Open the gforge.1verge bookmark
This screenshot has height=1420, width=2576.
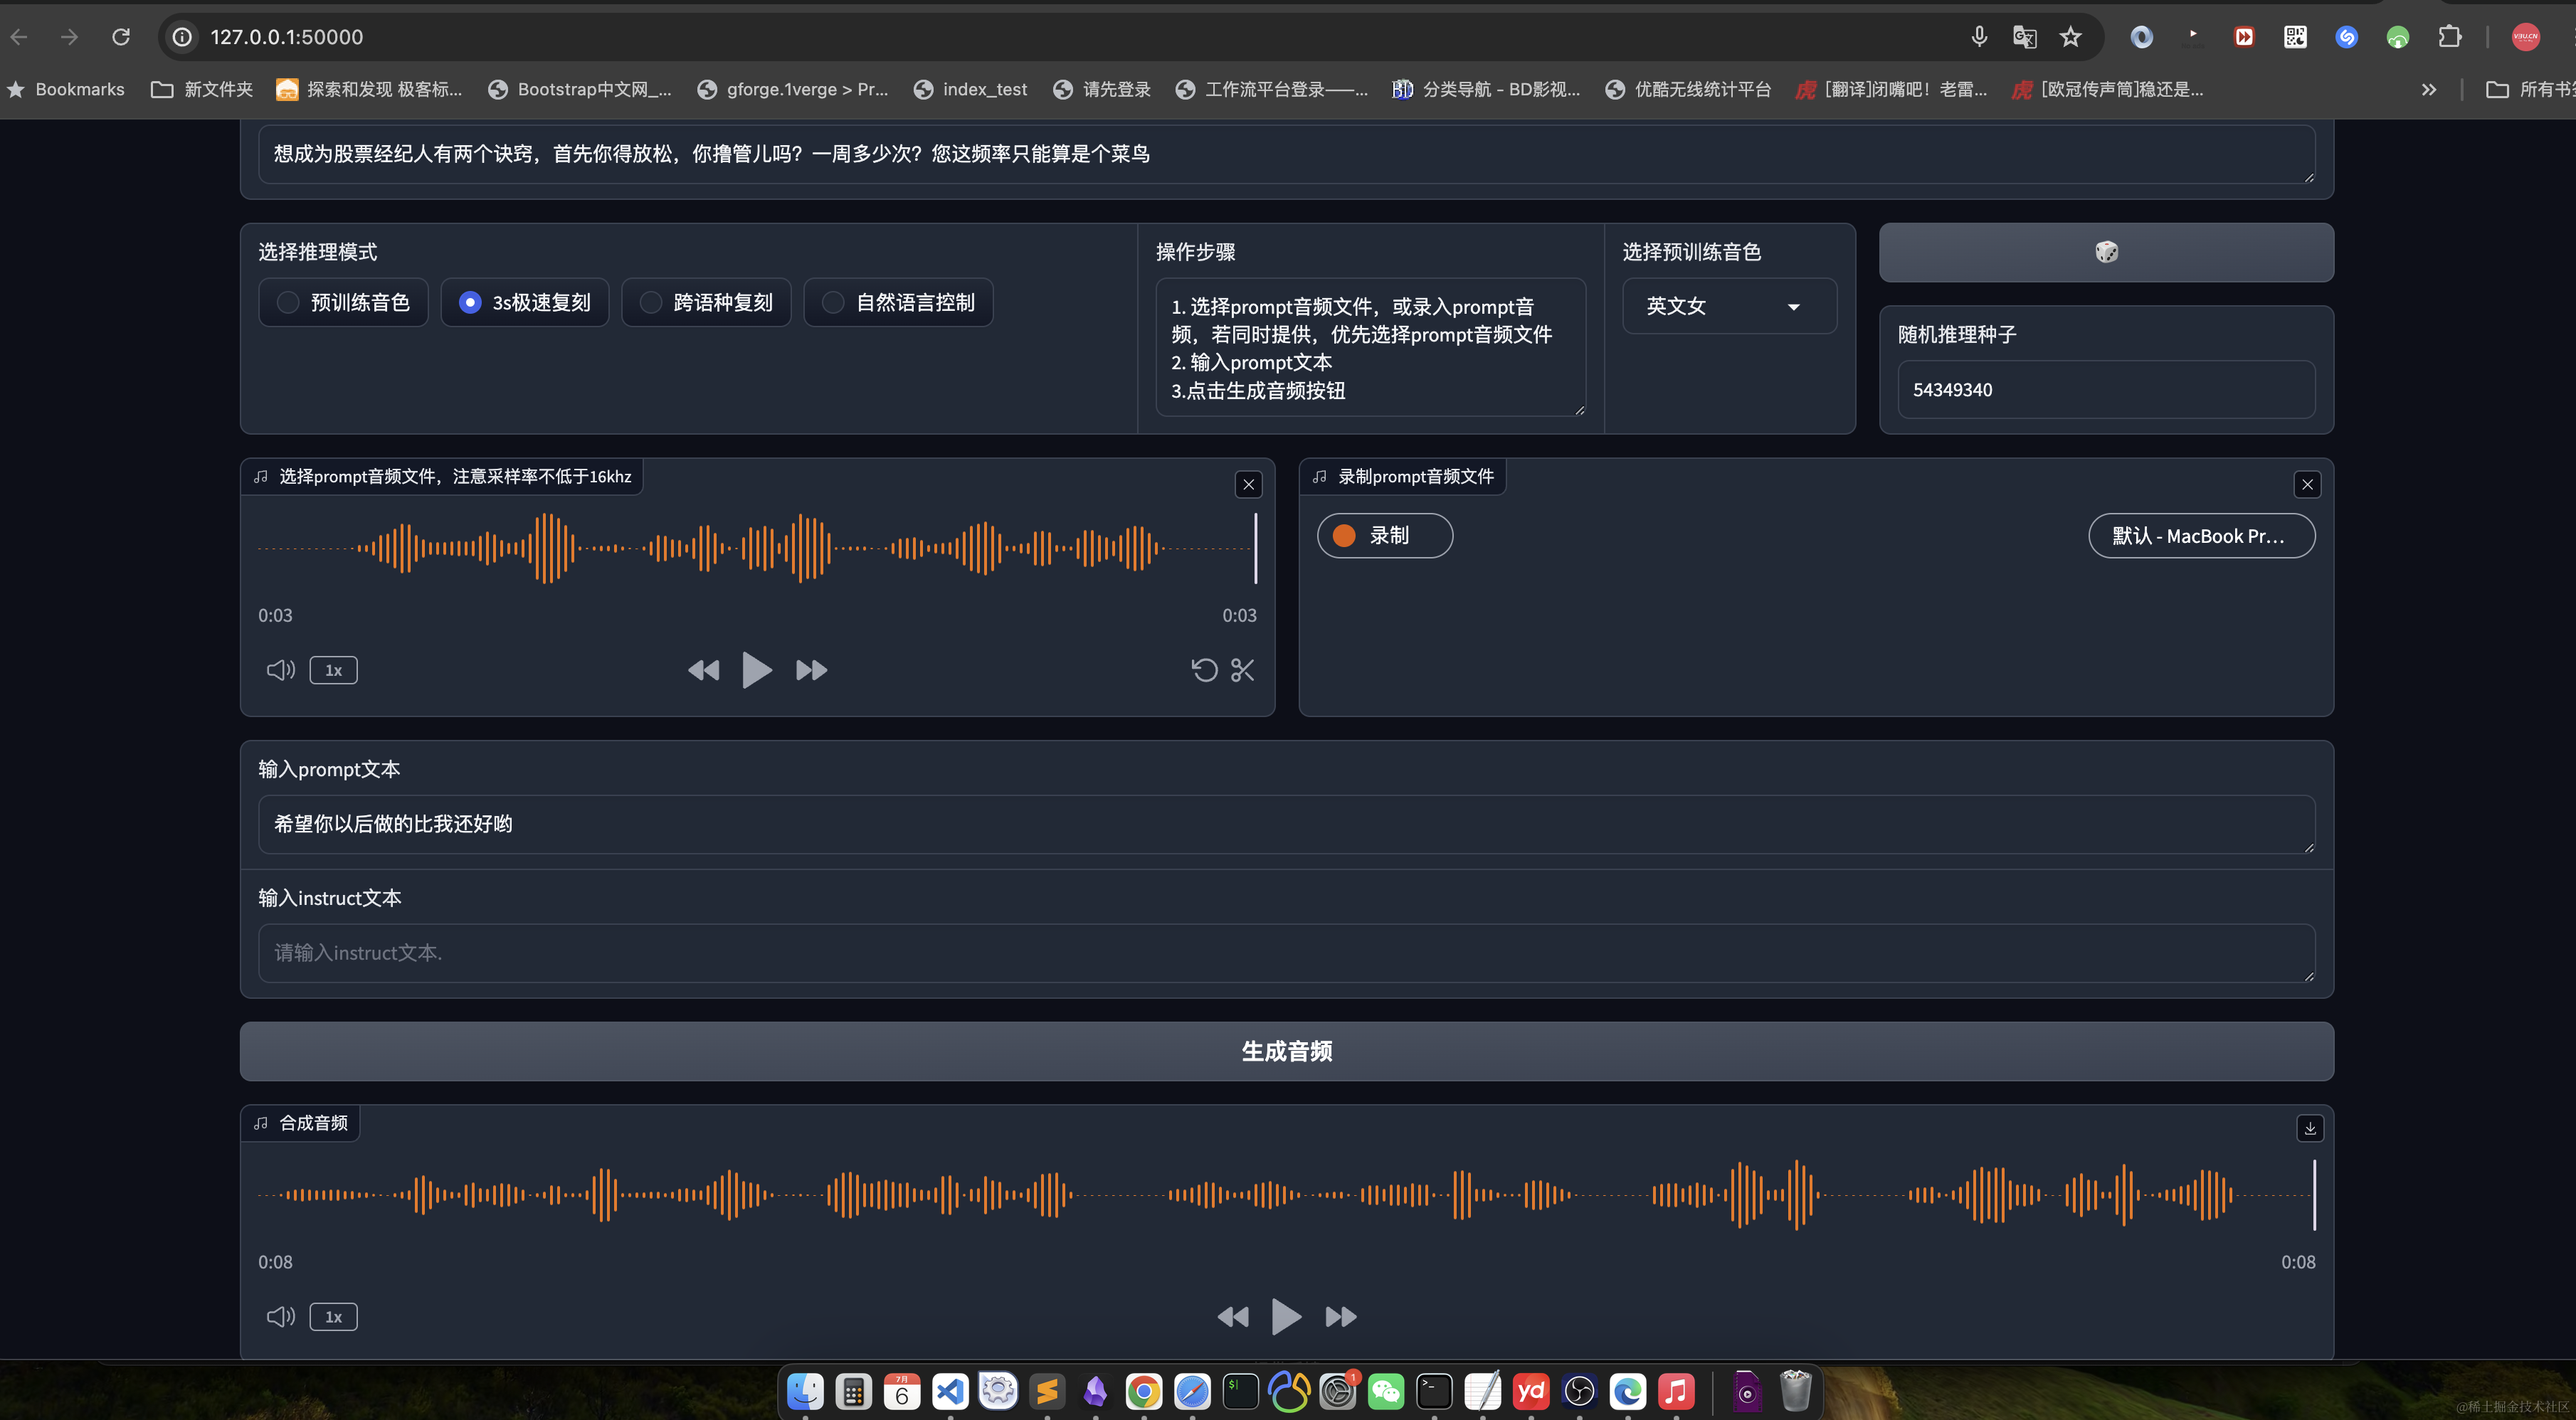(x=793, y=90)
